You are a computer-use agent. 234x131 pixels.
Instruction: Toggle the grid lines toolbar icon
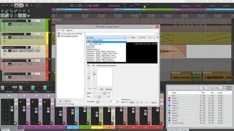coord(20,15)
